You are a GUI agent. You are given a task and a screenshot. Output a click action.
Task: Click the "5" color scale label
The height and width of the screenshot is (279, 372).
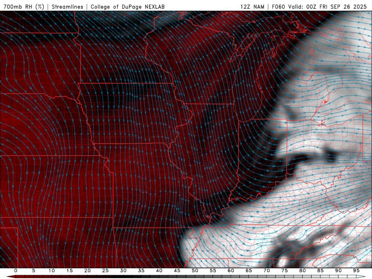[33, 271]
